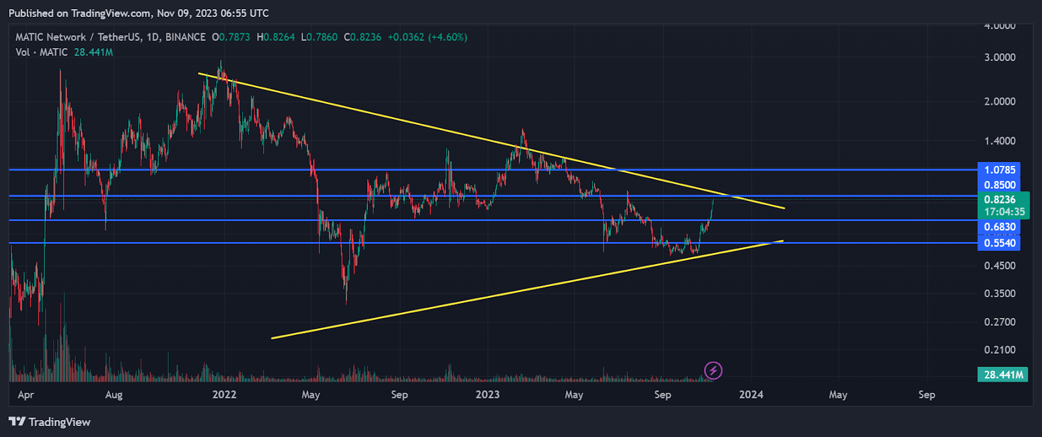The height and width of the screenshot is (437, 1042).
Task: Click the 0.5540 price label
Action: (1000, 243)
